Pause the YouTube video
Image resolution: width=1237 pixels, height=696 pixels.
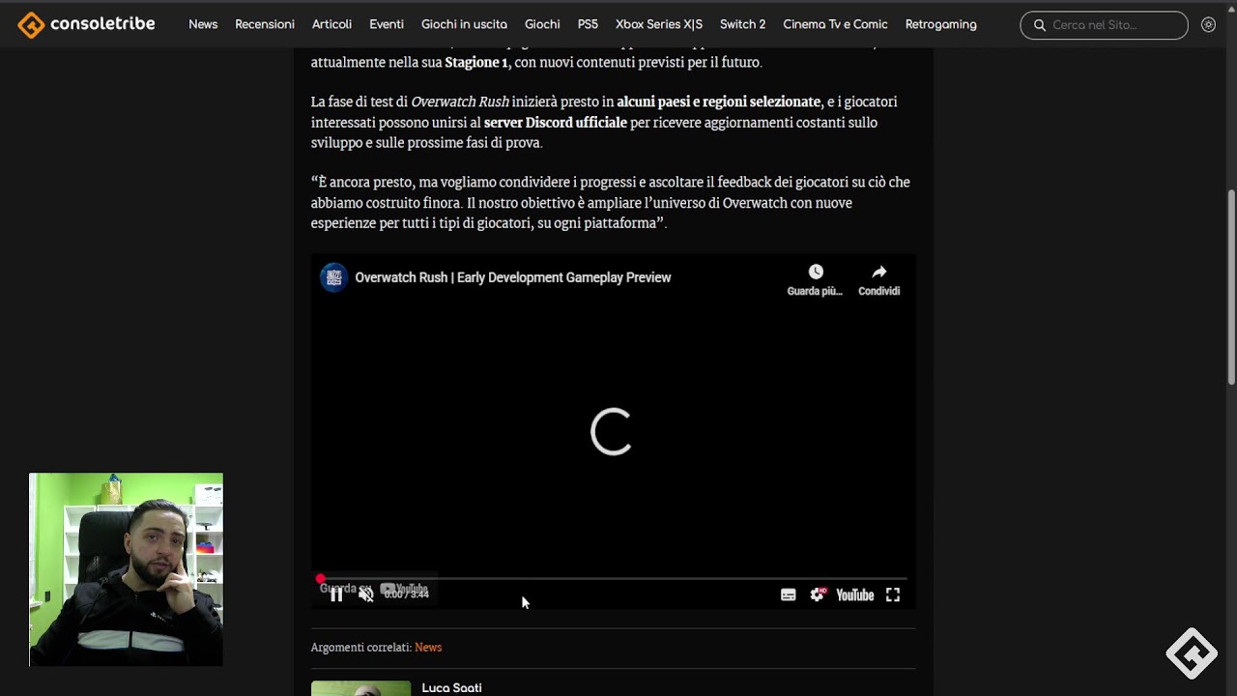(336, 594)
